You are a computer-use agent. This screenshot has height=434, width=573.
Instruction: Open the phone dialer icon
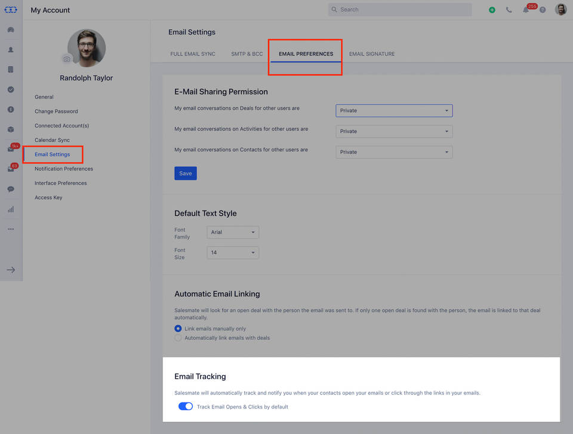click(509, 10)
